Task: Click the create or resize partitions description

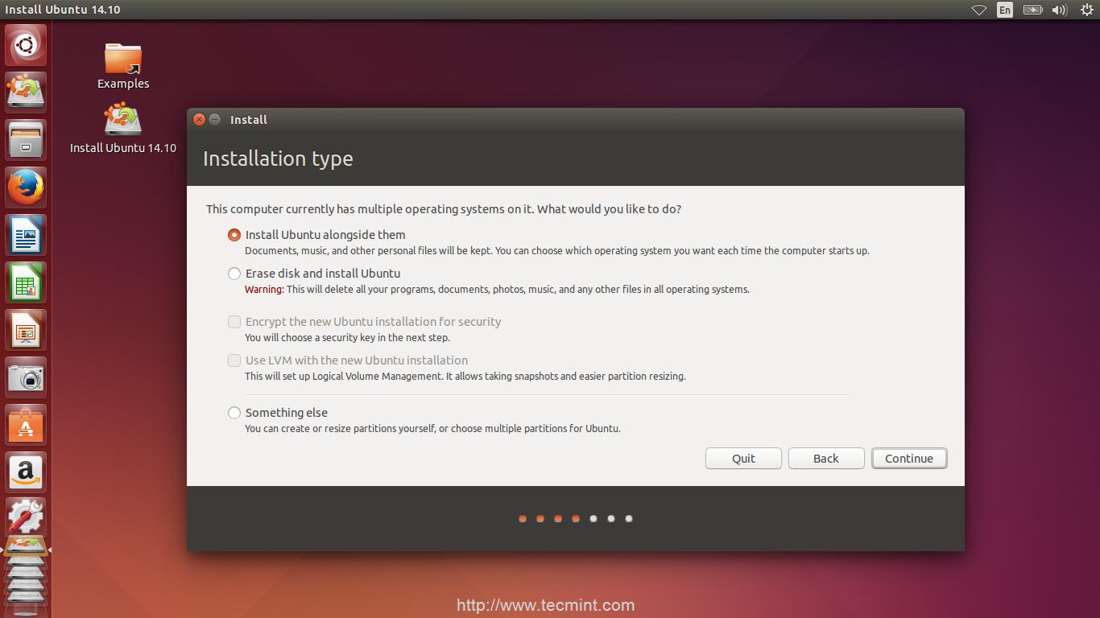Action: pos(432,429)
